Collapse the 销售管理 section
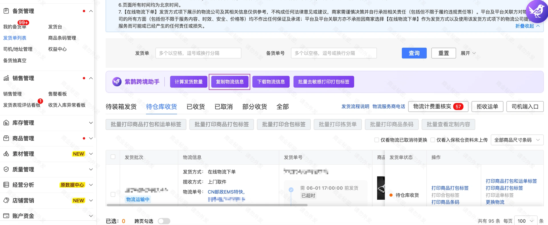Viewport: 548px width, 225px height. (x=91, y=78)
